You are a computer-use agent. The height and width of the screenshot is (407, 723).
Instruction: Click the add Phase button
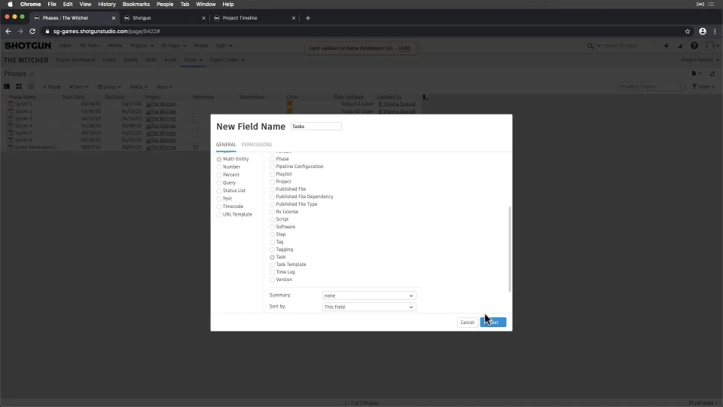pyautogui.click(x=52, y=87)
